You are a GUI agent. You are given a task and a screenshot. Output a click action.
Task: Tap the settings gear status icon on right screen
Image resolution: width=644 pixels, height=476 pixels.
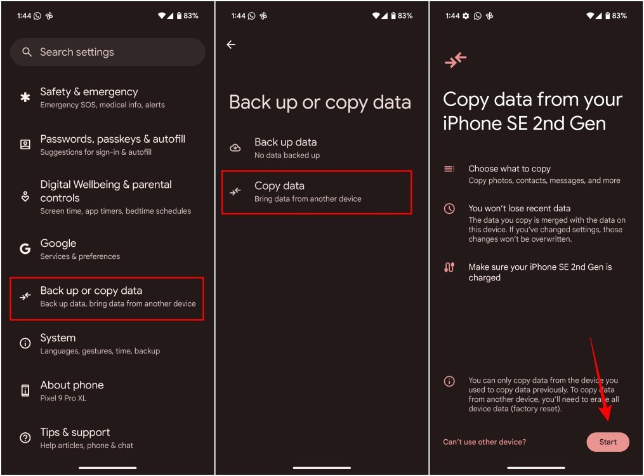point(465,16)
